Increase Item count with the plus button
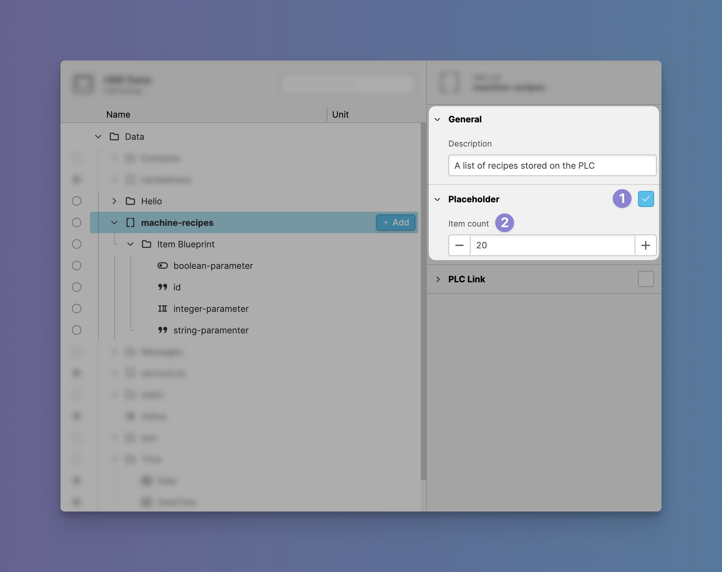The image size is (722, 572). [645, 245]
